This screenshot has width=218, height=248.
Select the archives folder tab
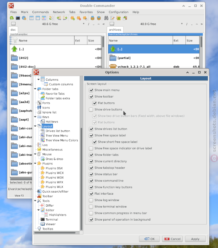pos(115,30)
